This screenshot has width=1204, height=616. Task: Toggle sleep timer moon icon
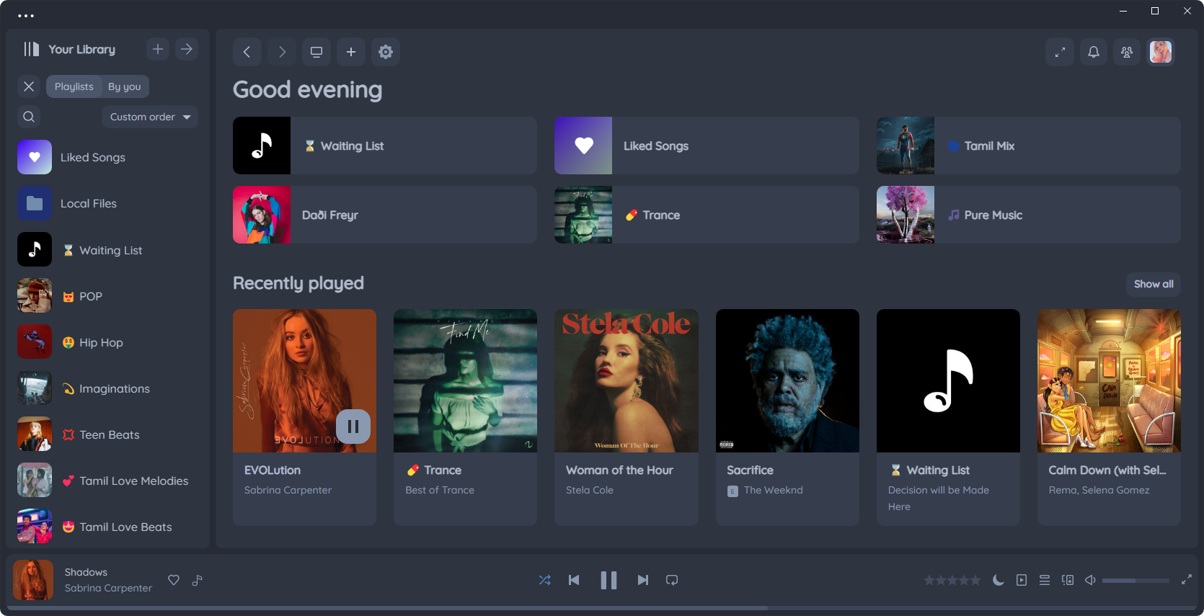(x=999, y=580)
